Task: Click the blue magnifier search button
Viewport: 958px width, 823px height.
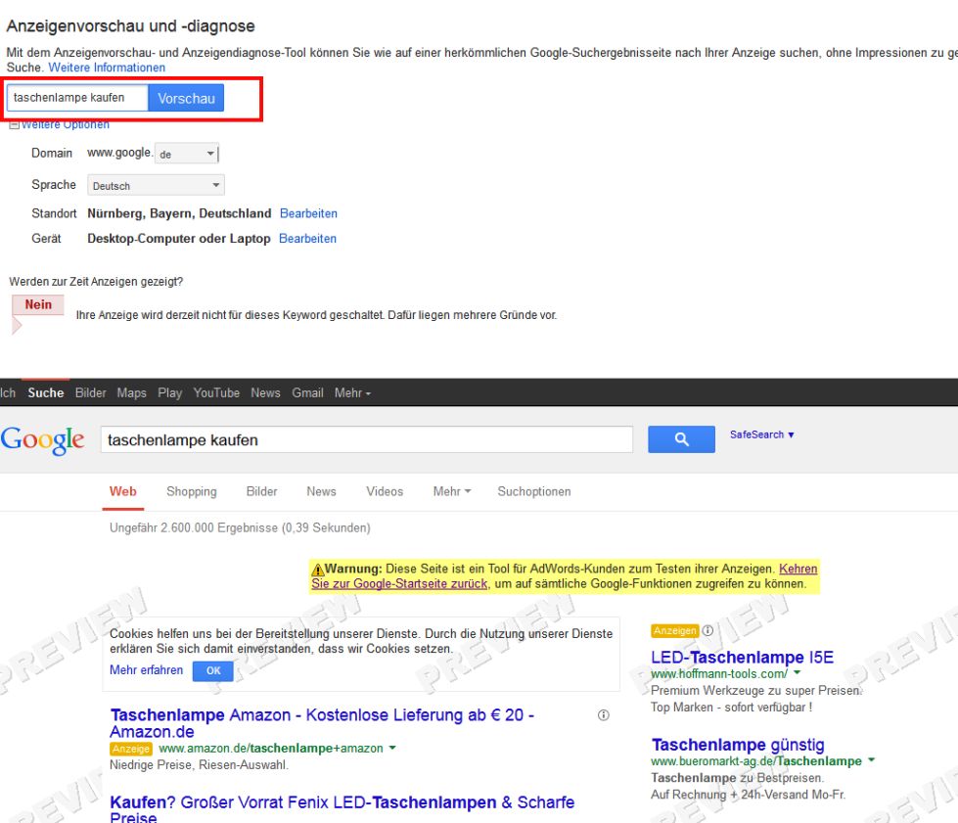Action: click(681, 439)
